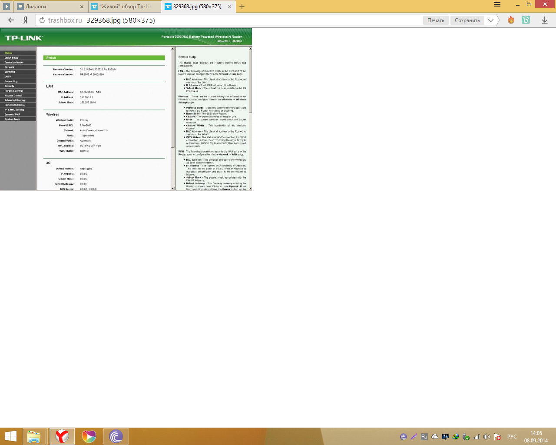Open the volume speaker tray icon
The height and width of the screenshot is (445, 556).
(487, 437)
